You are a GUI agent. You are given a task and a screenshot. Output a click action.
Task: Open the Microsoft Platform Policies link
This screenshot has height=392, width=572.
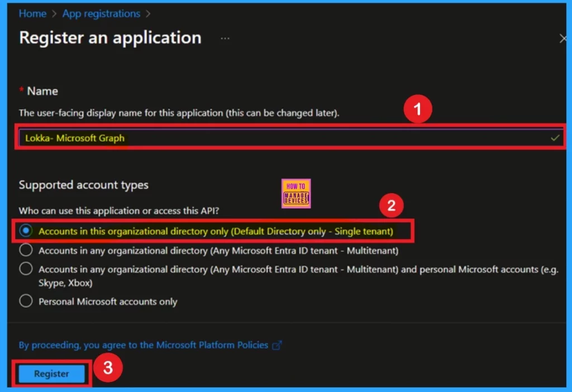(x=144, y=345)
